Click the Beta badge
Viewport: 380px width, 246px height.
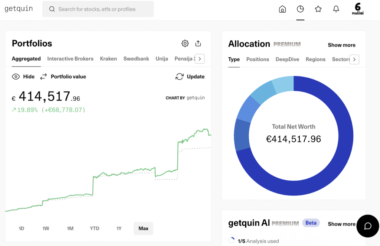(x=311, y=223)
